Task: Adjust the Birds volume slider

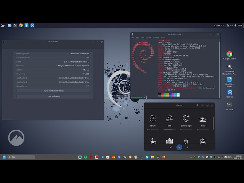Action: [x=169, y=130]
